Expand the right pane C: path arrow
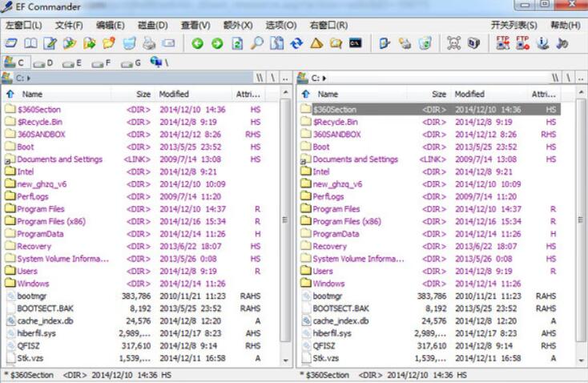 pyautogui.click(x=324, y=79)
